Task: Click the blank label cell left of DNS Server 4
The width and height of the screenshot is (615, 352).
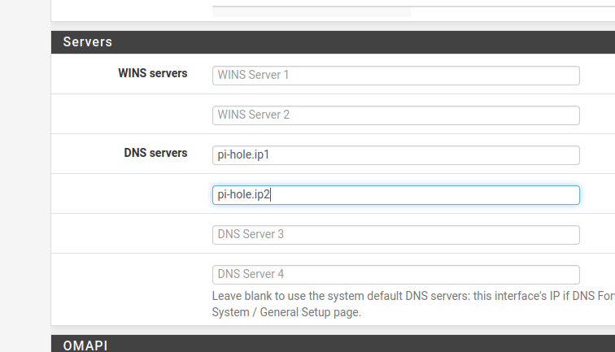Action: (130, 274)
